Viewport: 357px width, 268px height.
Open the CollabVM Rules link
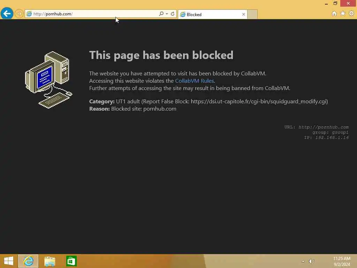[195, 81]
